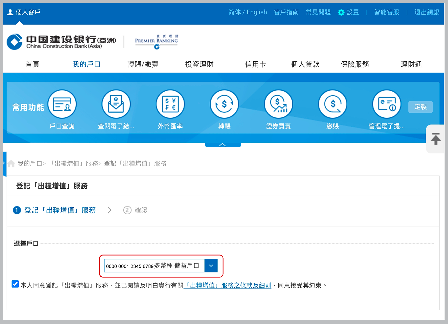Click 退出網銀 to log out
Viewport: 448px width, 324px height.
(426, 12)
